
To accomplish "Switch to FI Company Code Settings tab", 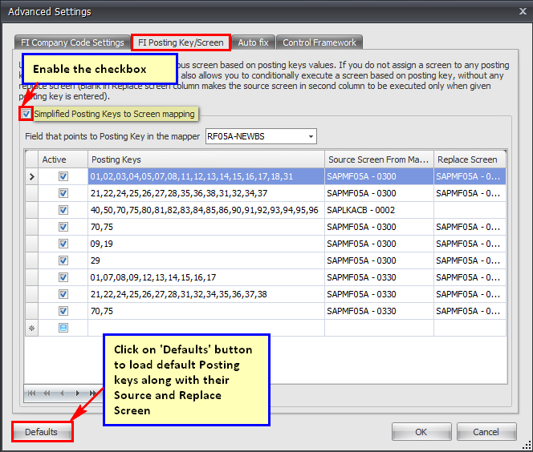I will tap(73, 42).
